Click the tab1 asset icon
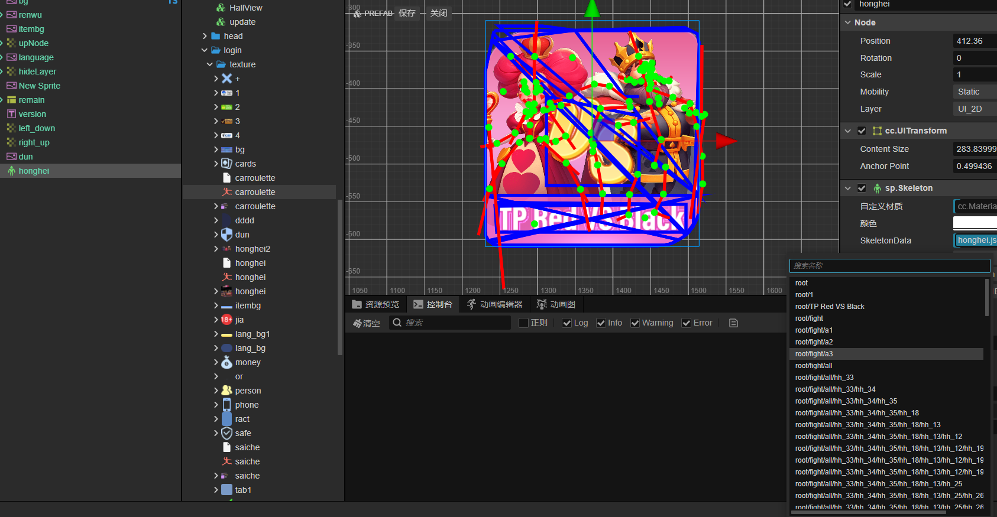The width and height of the screenshot is (997, 517). pos(226,490)
